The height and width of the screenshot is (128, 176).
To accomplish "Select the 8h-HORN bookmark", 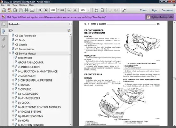I will 24,121.
